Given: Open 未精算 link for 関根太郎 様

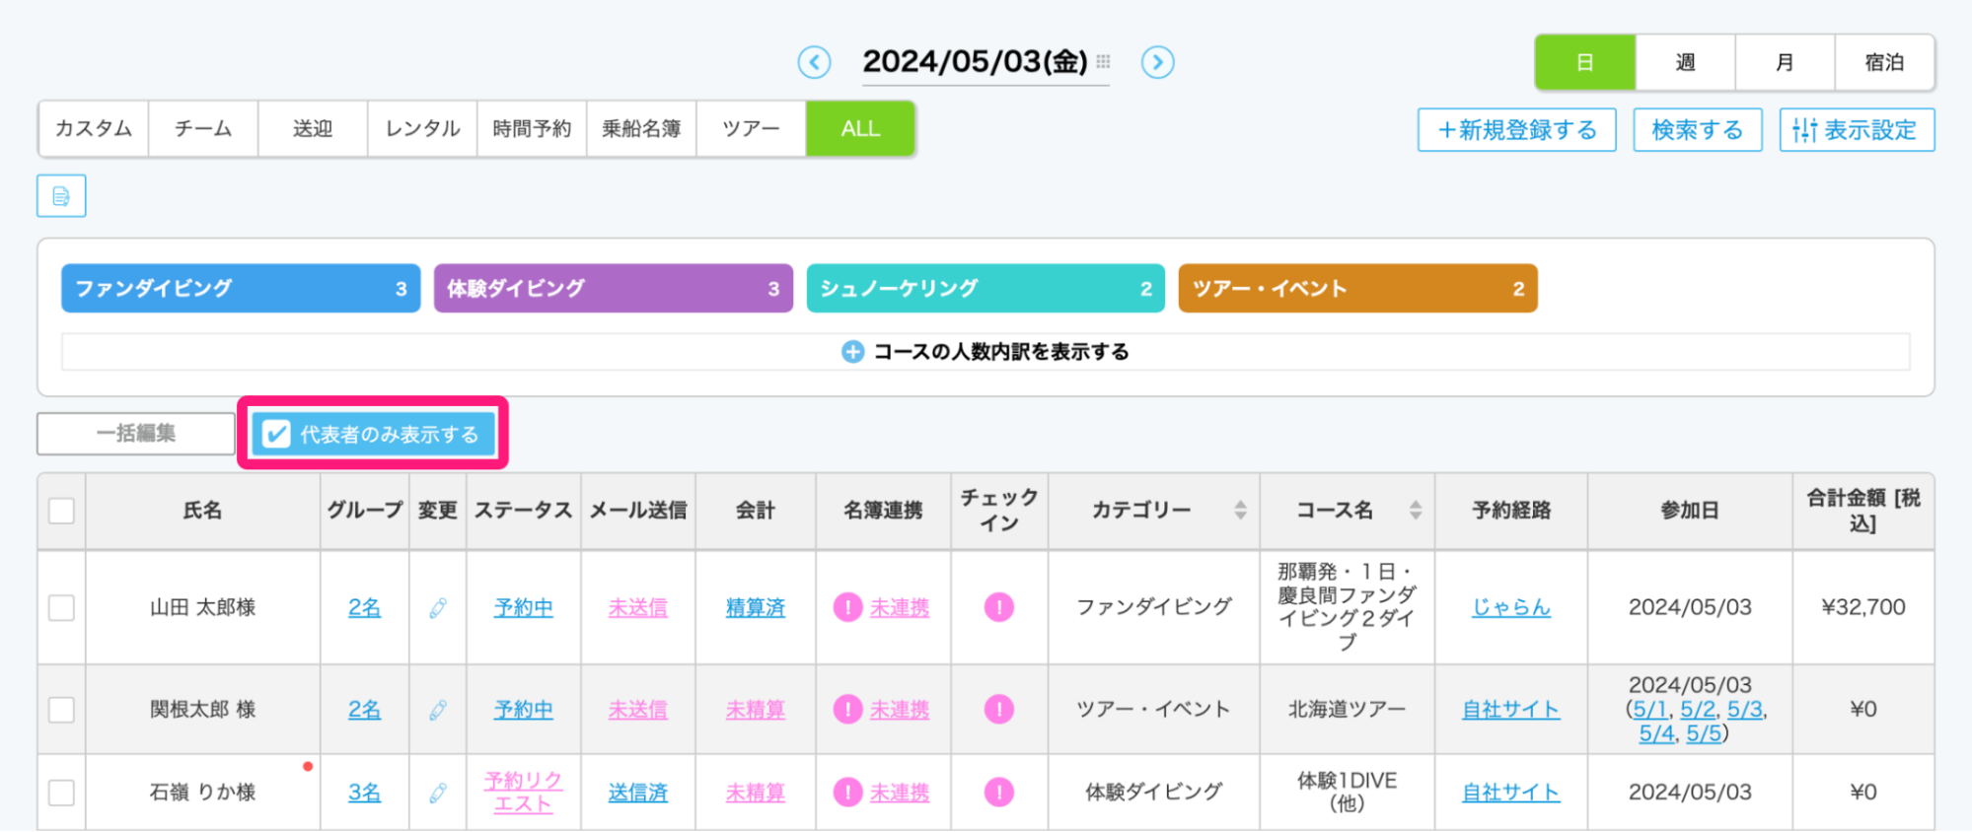Looking at the screenshot, I should pyautogui.click(x=756, y=710).
